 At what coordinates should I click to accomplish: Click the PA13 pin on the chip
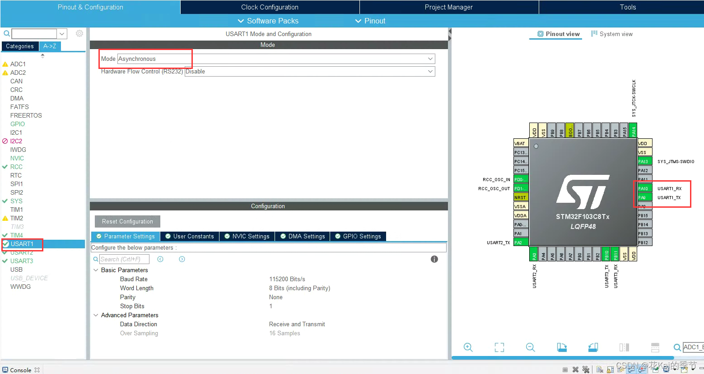(644, 161)
